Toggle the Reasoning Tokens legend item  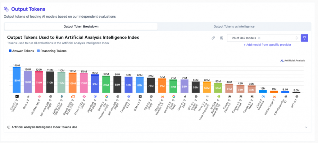coord(52,51)
